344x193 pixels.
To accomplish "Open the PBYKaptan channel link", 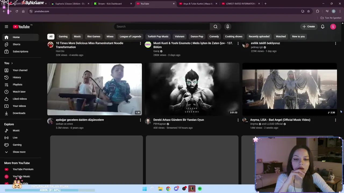I will (160, 124).
